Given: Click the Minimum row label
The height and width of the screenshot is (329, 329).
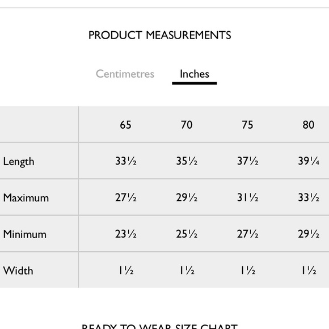Looking at the screenshot, I should [x=25, y=234].
